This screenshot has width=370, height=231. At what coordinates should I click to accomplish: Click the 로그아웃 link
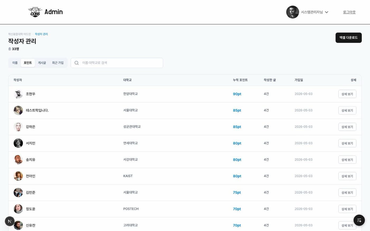pyautogui.click(x=349, y=12)
